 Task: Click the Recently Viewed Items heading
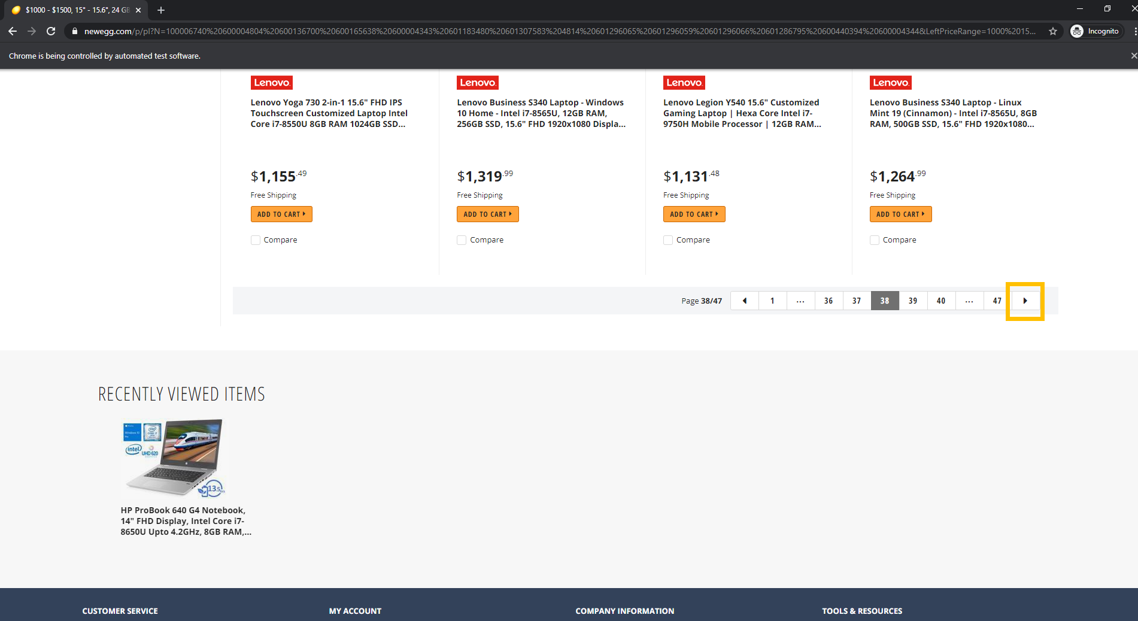point(181,394)
